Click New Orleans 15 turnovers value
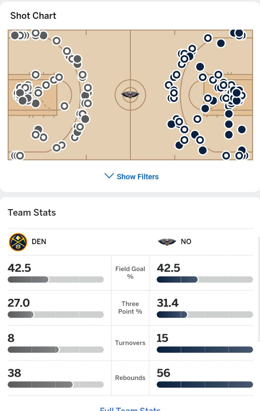This screenshot has height=411, width=260. click(162, 338)
